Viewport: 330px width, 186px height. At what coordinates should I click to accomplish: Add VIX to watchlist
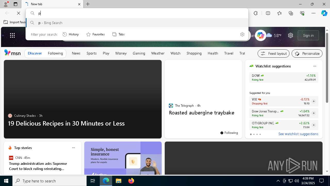pos(314,101)
